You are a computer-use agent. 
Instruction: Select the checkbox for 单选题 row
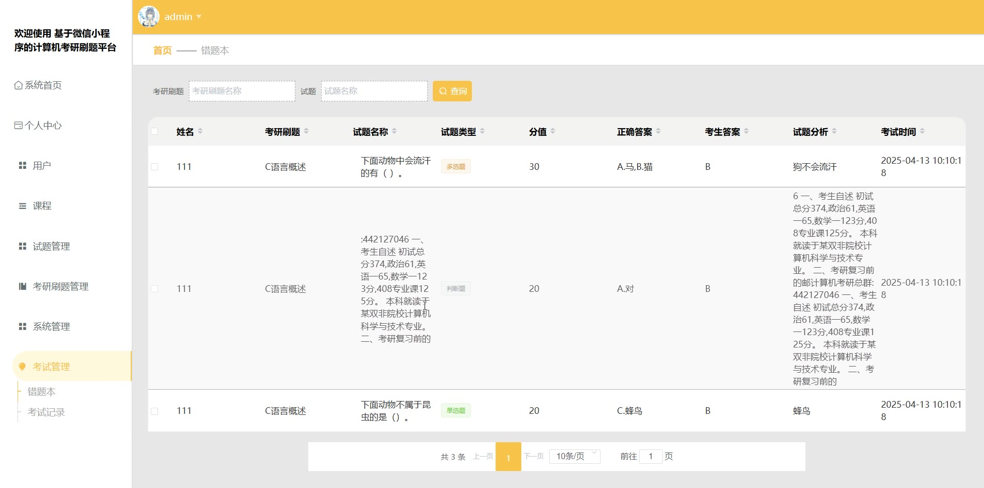154,411
